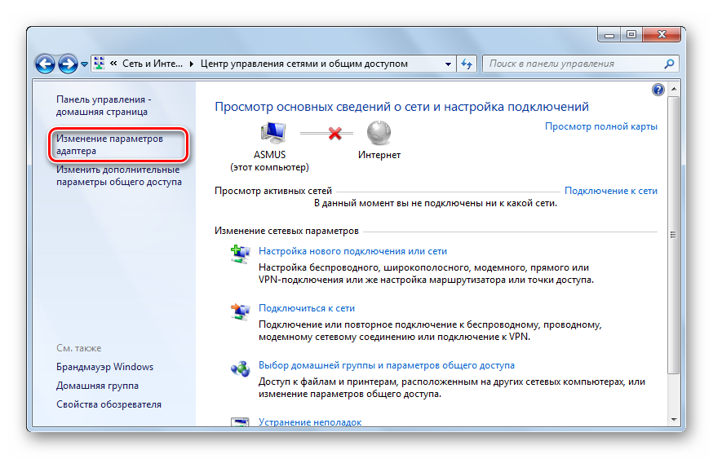Open the recent pages dropdown arrow
The image size is (713, 459).
pos(84,64)
